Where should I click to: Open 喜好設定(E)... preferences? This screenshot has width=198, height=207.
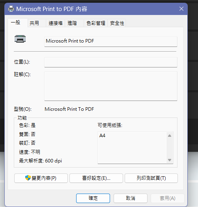pos(96,178)
